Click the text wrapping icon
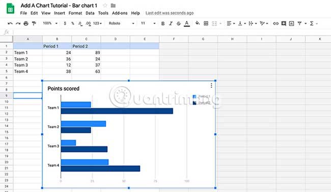The width and height of the screenshot is (331, 192). click(251, 23)
